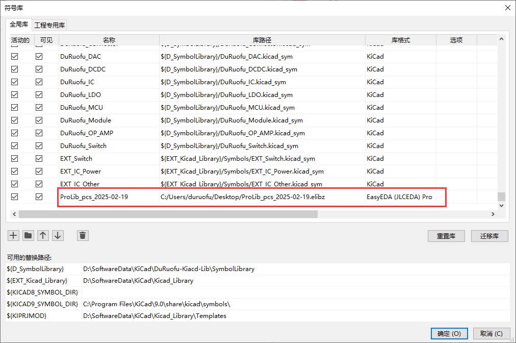516x343 pixels.
Task: Confirm with the 确定 (O) button
Action: (449, 333)
